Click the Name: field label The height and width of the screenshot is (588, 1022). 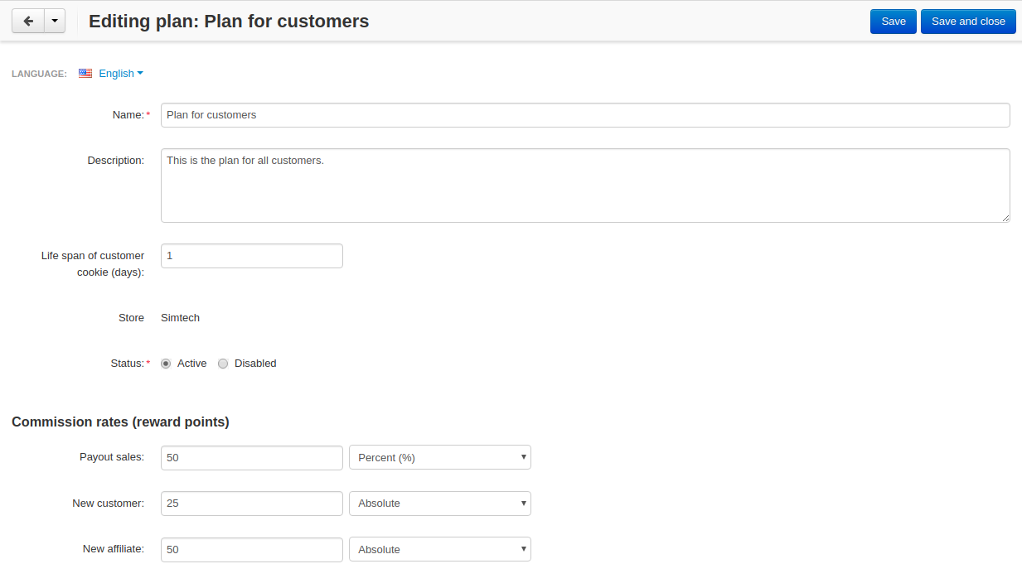coord(128,115)
